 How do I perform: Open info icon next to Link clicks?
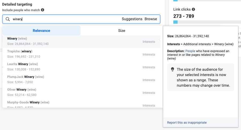[x=193, y=9]
